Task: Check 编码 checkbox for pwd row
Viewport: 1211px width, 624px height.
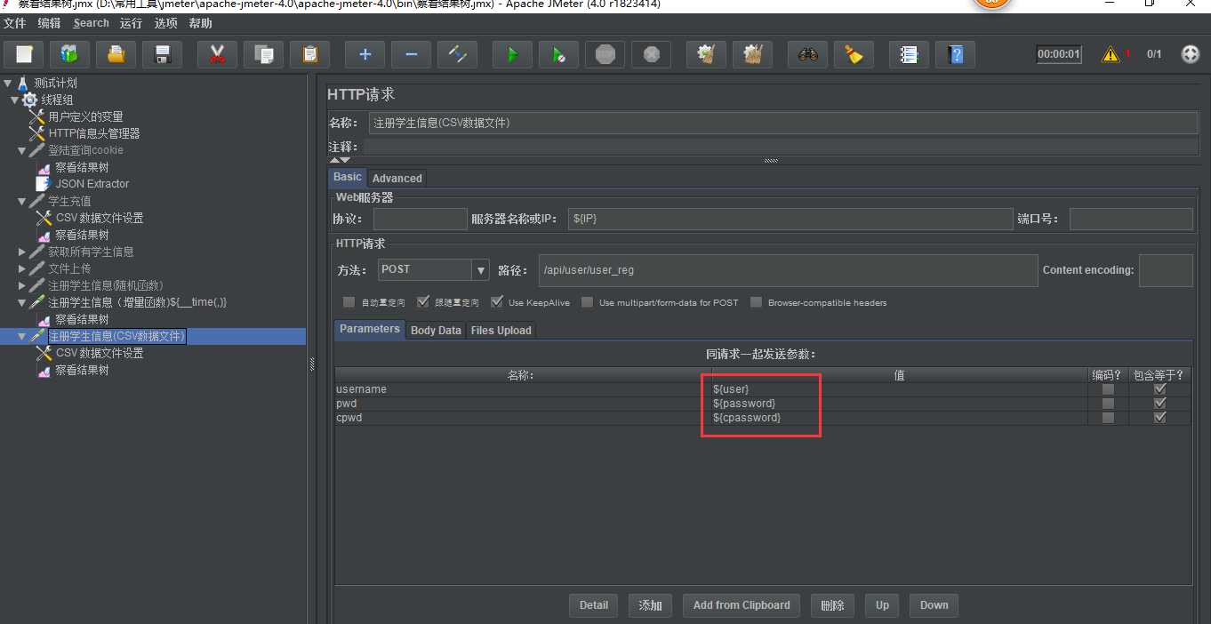Action: tap(1108, 404)
